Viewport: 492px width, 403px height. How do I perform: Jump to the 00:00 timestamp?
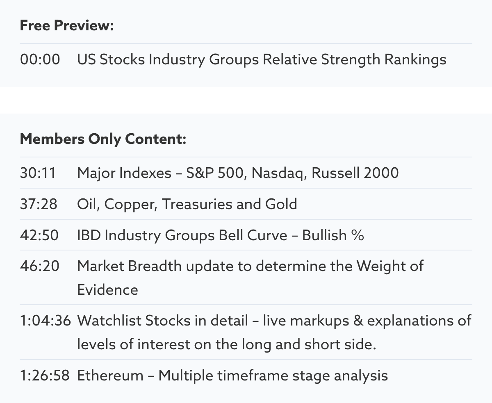[x=40, y=59]
